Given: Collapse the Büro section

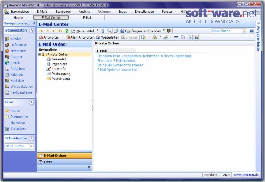Looking at the screenshot, I should point(32,102).
